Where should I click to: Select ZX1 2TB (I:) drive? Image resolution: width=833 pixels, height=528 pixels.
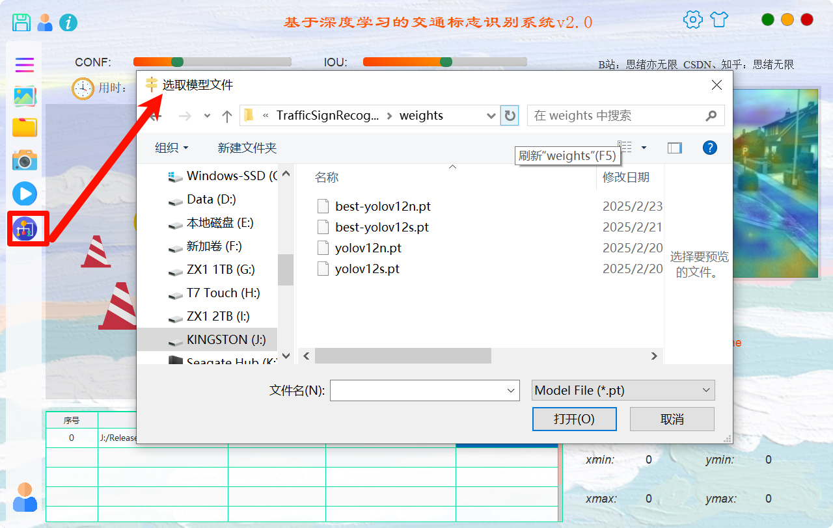218,316
